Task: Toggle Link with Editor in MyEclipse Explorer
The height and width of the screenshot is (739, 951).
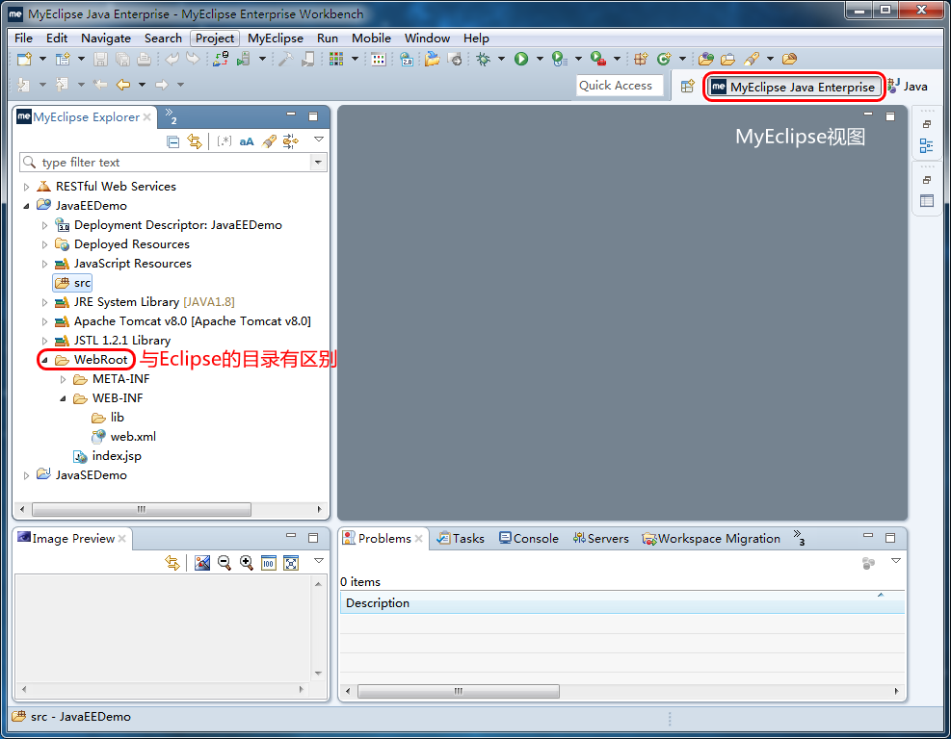Action: click(x=195, y=141)
